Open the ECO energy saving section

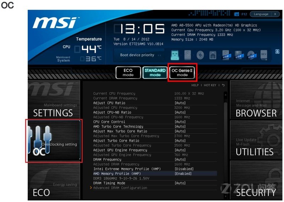54,181
